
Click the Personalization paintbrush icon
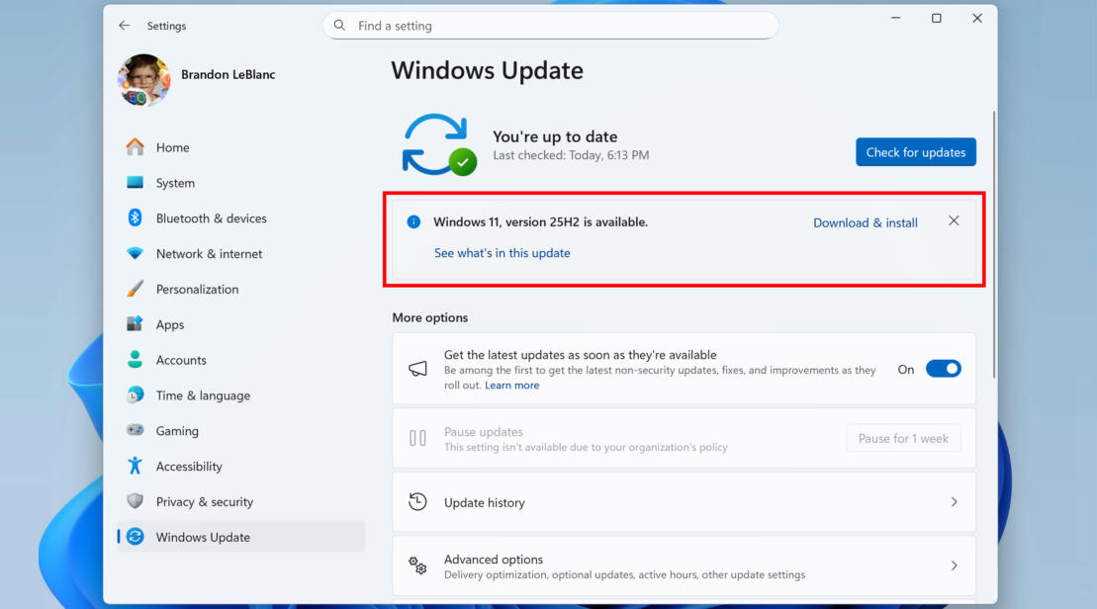pyautogui.click(x=136, y=289)
